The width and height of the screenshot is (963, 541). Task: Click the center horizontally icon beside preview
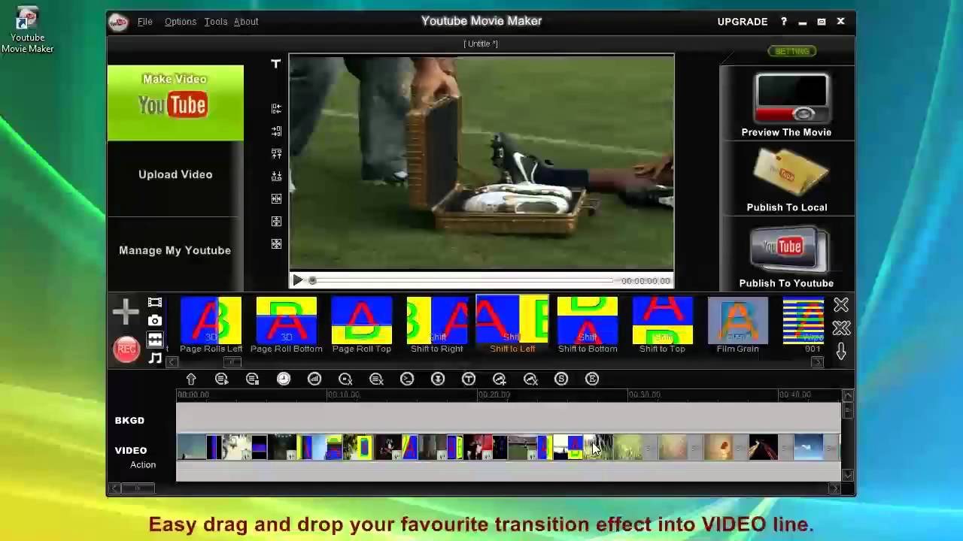pos(276,198)
